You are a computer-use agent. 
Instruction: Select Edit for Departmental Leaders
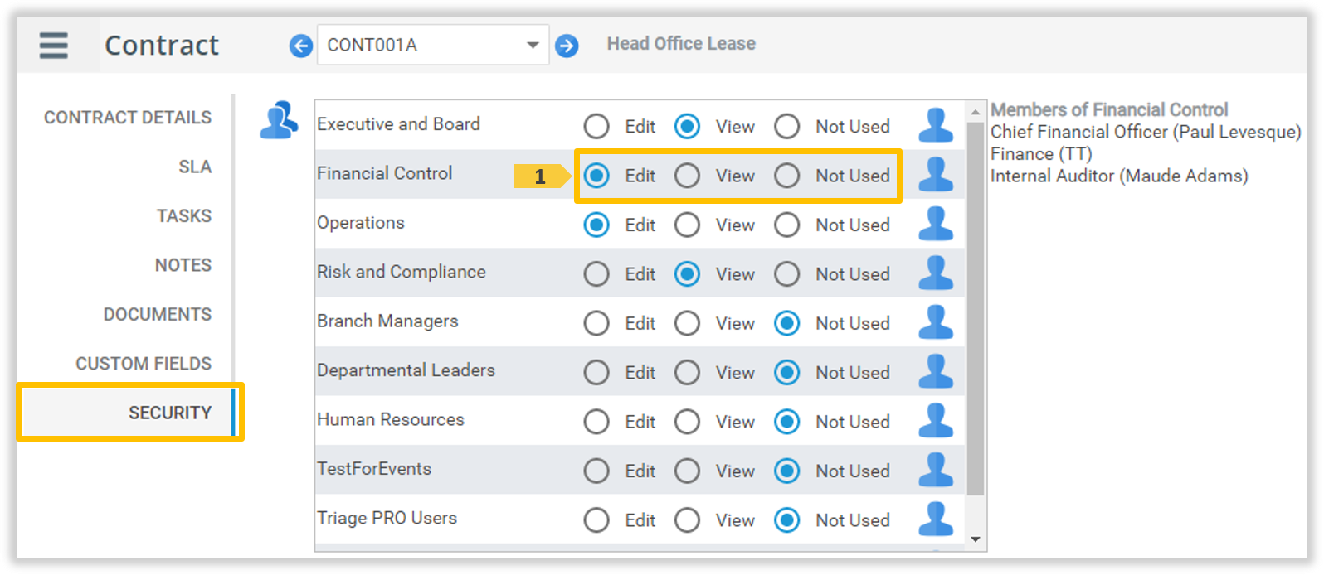point(596,373)
